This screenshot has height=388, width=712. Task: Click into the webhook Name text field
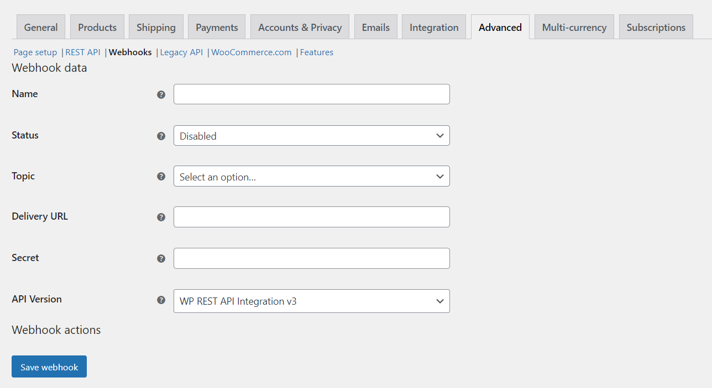[311, 94]
